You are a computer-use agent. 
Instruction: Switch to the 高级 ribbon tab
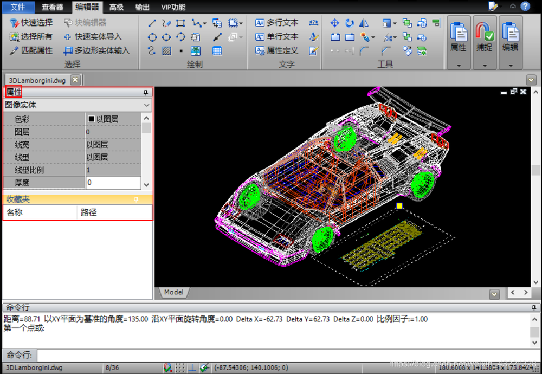click(117, 7)
